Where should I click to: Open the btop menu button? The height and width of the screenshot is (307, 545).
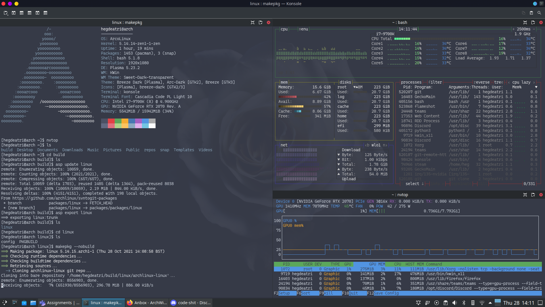point(303,29)
